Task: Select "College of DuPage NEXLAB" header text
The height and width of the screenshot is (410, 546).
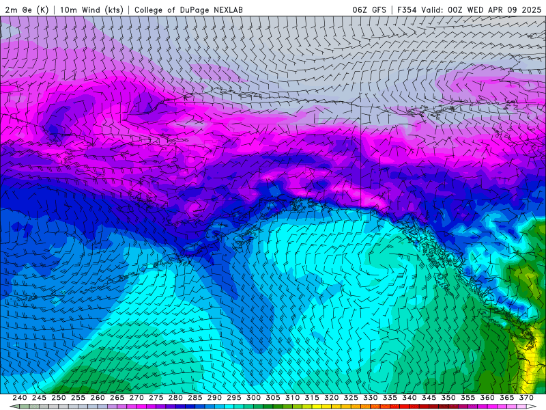Action: point(188,10)
